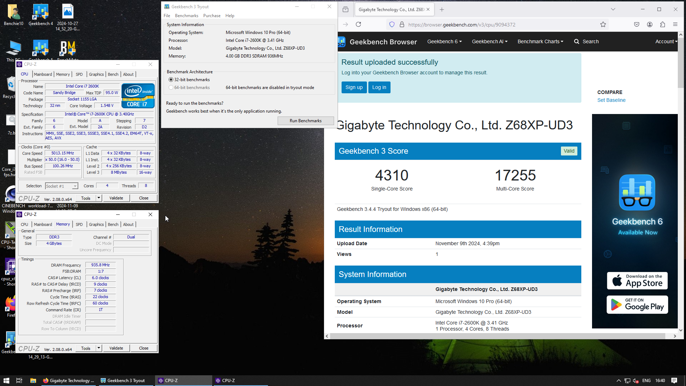This screenshot has width=686, height=386.
Task: Open the BenchMate desktop shortcut
Action: click(68, 50)
